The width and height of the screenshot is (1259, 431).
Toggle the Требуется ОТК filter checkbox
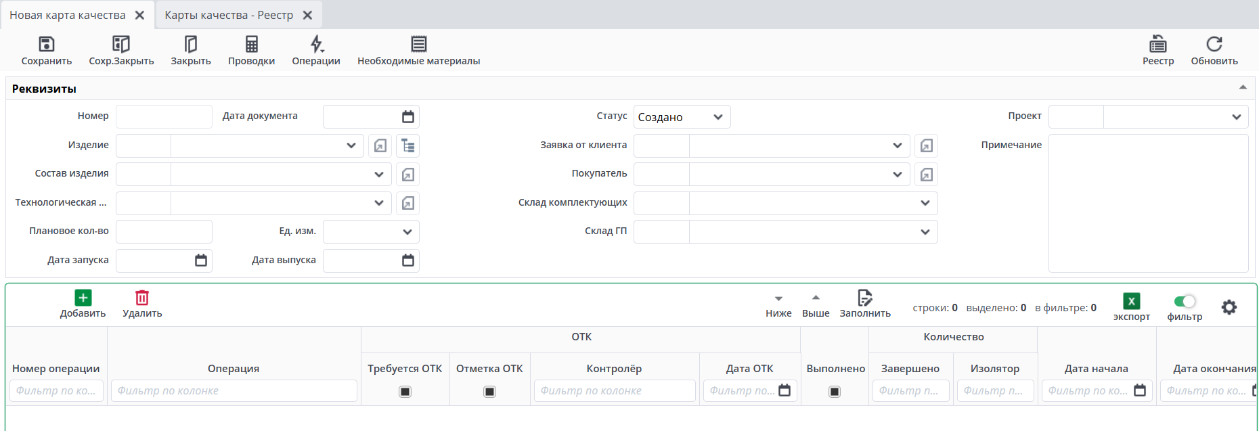(x=405, y=391)
